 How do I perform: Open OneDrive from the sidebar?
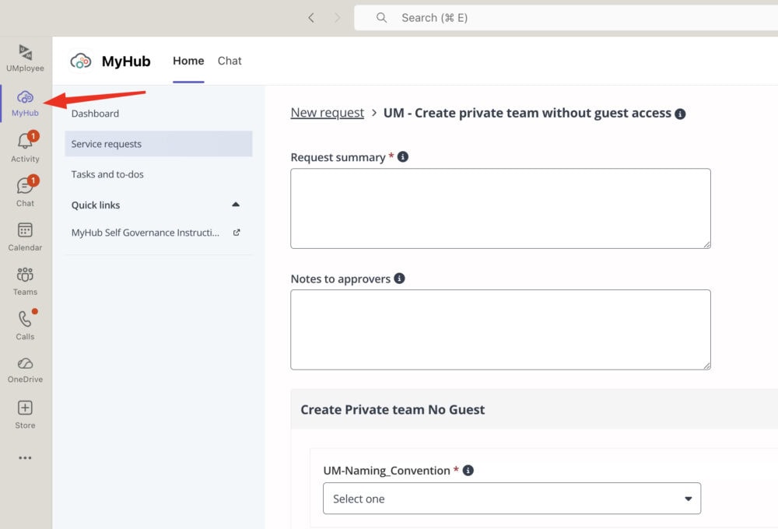pyautogui.click(x=25, y=370)
